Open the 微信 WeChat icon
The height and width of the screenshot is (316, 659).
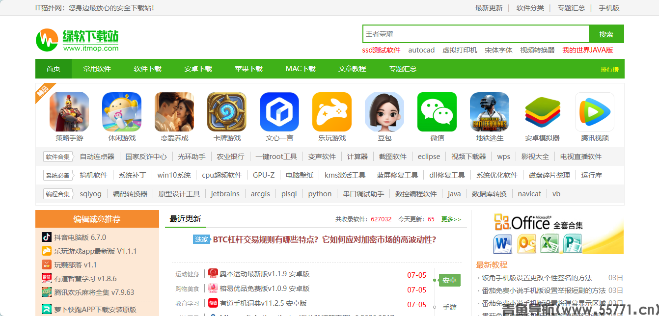tap(437, 112)
